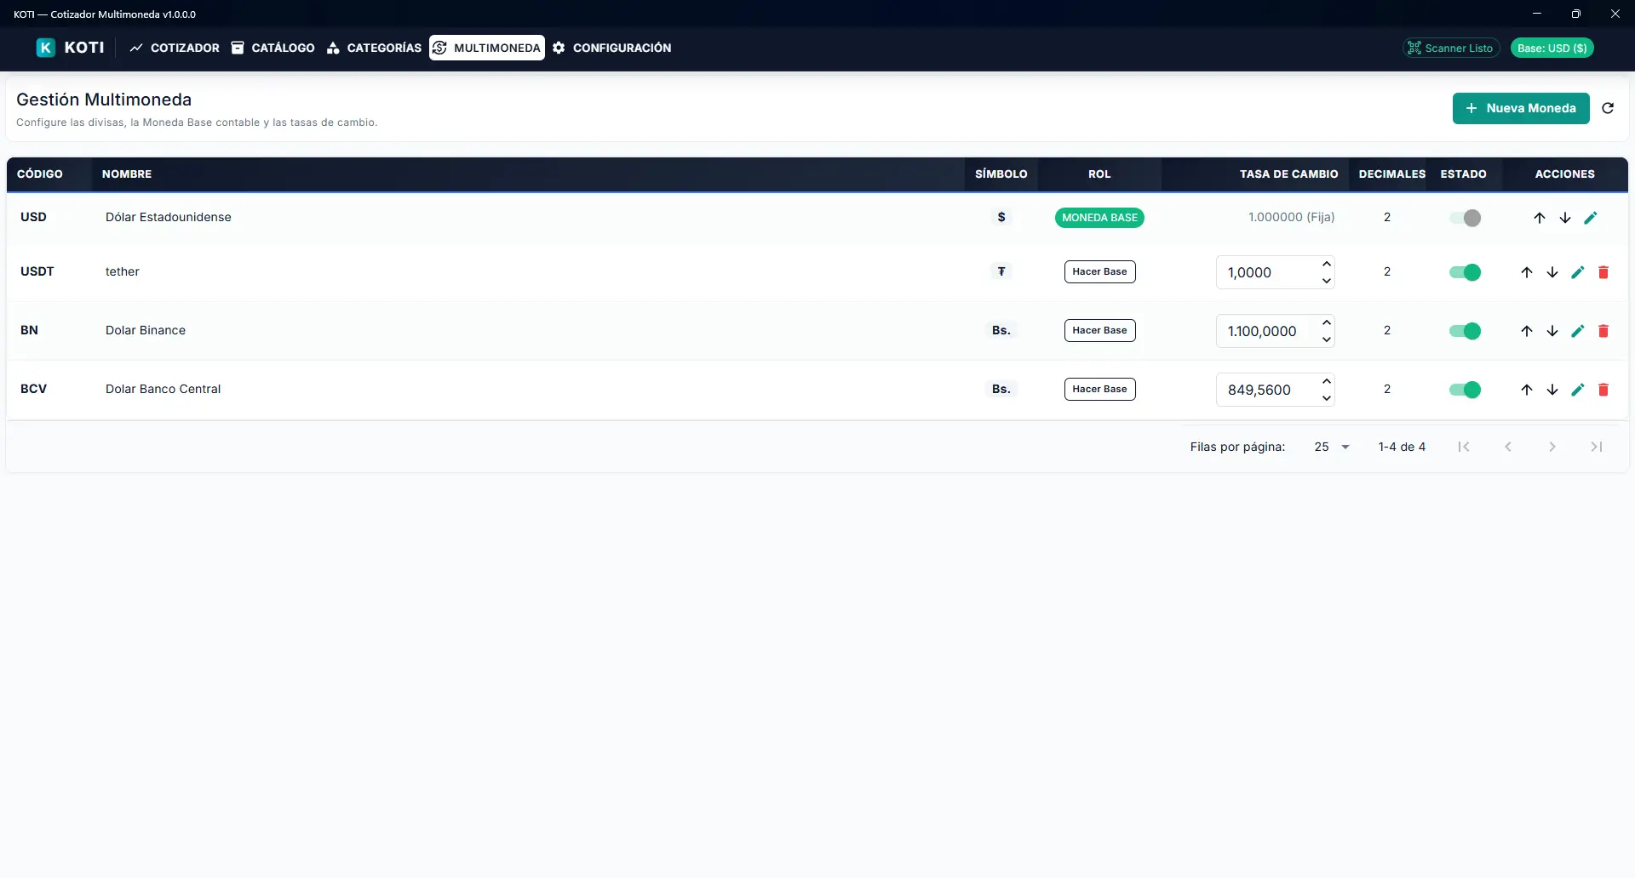Move BN Dolar Binance row down

pyautogui.click(x=1552, y=331)
